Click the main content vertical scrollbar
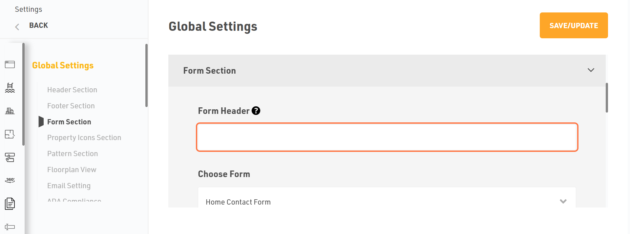 [607, 98]
